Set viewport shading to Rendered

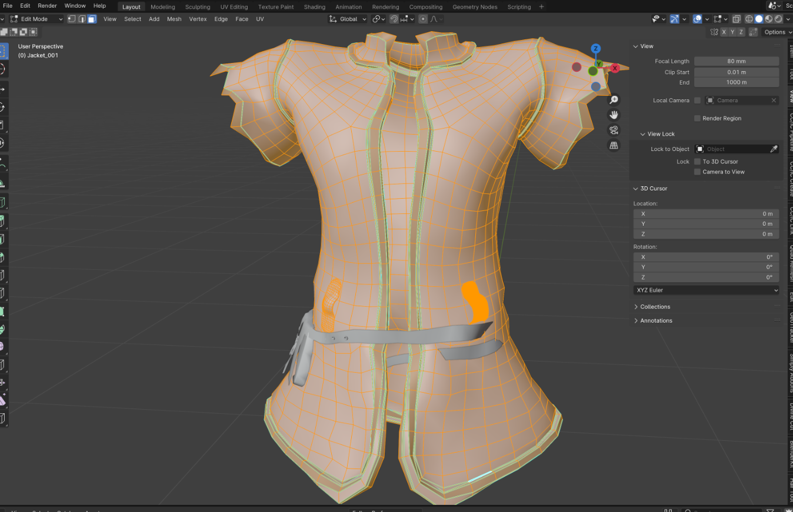point(778,19)
